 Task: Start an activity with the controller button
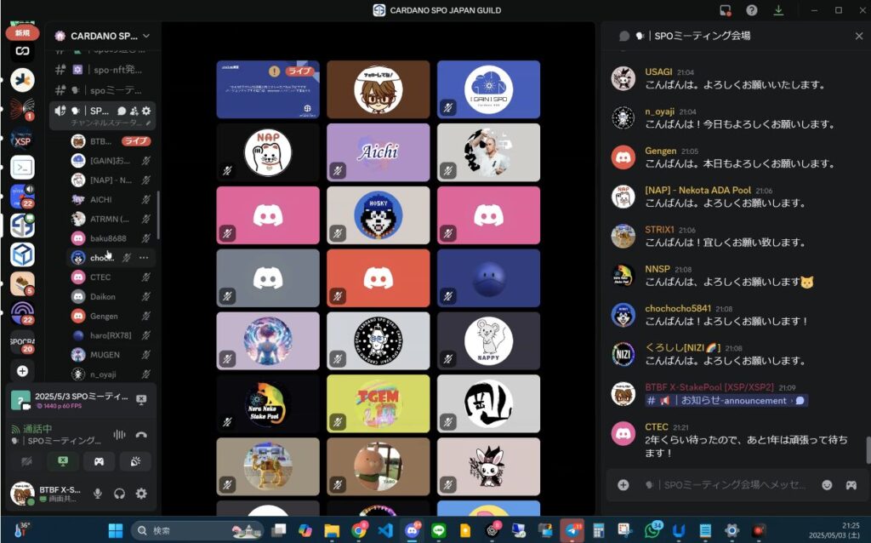click(99, 461)
